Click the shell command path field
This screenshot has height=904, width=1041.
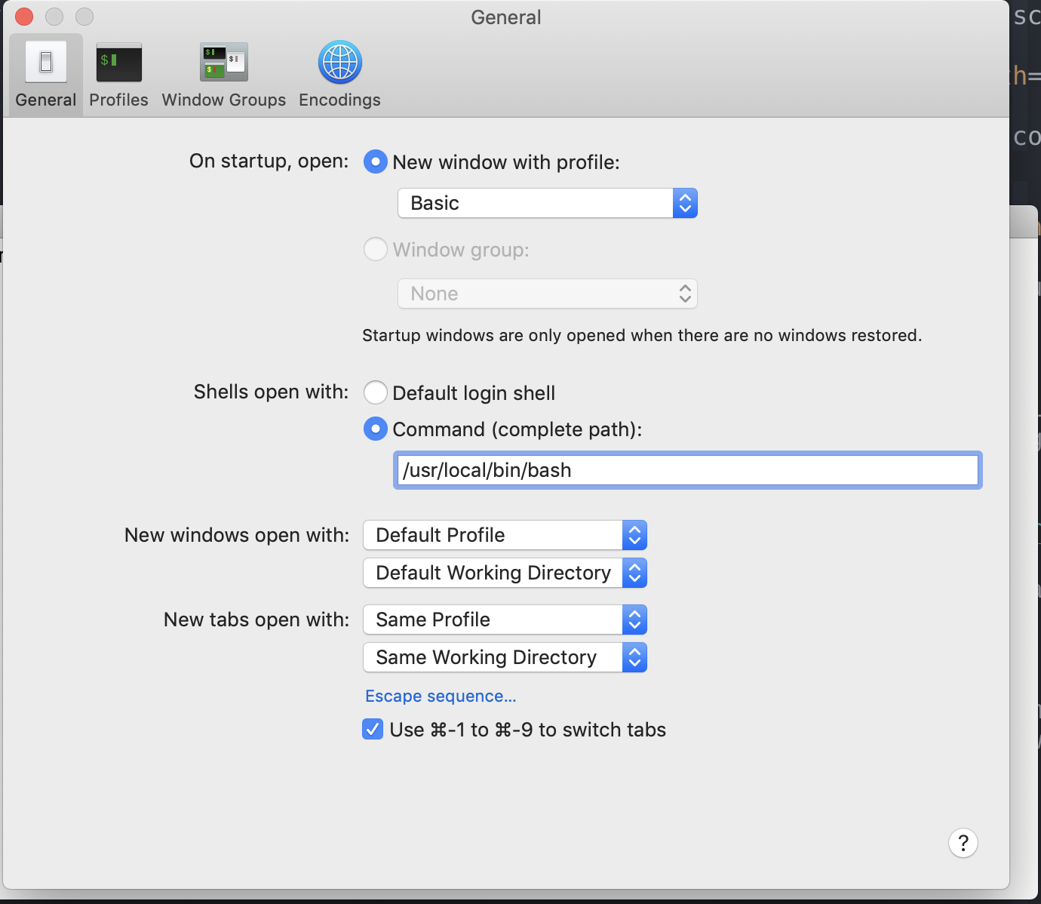(686, 469)
